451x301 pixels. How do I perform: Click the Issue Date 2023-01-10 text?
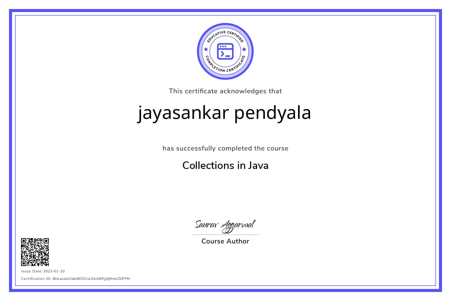click(x=43, y=271)
